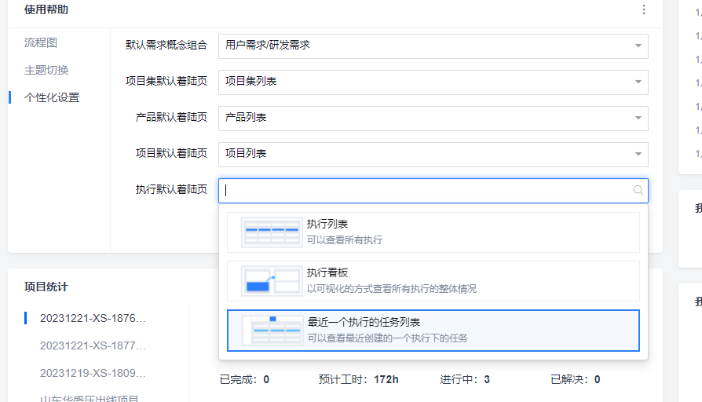Open the 项目集默认着陆页 dropdown
Viewport: 702px width, 402px height.
click(x=638, y=82)
